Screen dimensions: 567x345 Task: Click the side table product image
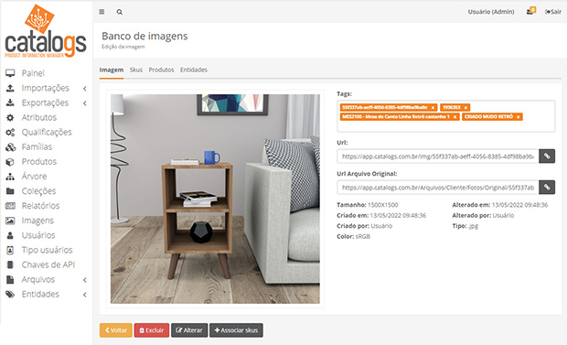tap(215, 199)
